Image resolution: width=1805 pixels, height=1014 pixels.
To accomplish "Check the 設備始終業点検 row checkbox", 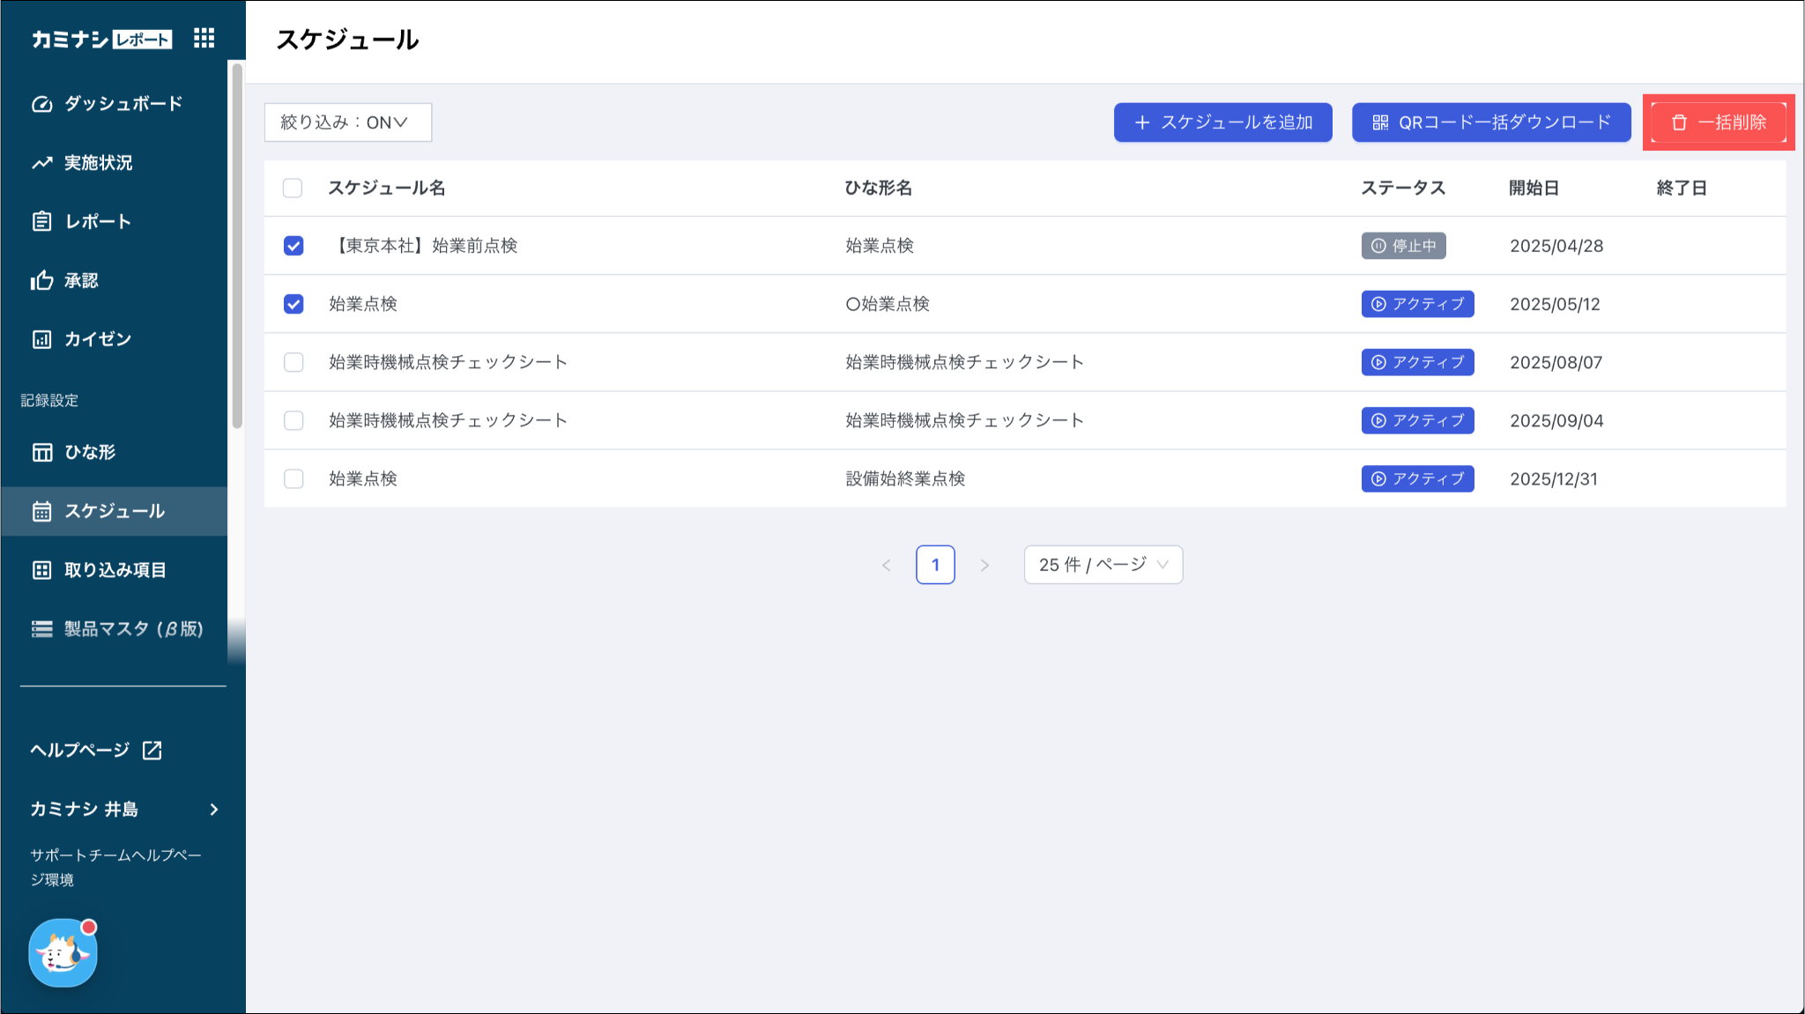I will [x=293, y=478].
